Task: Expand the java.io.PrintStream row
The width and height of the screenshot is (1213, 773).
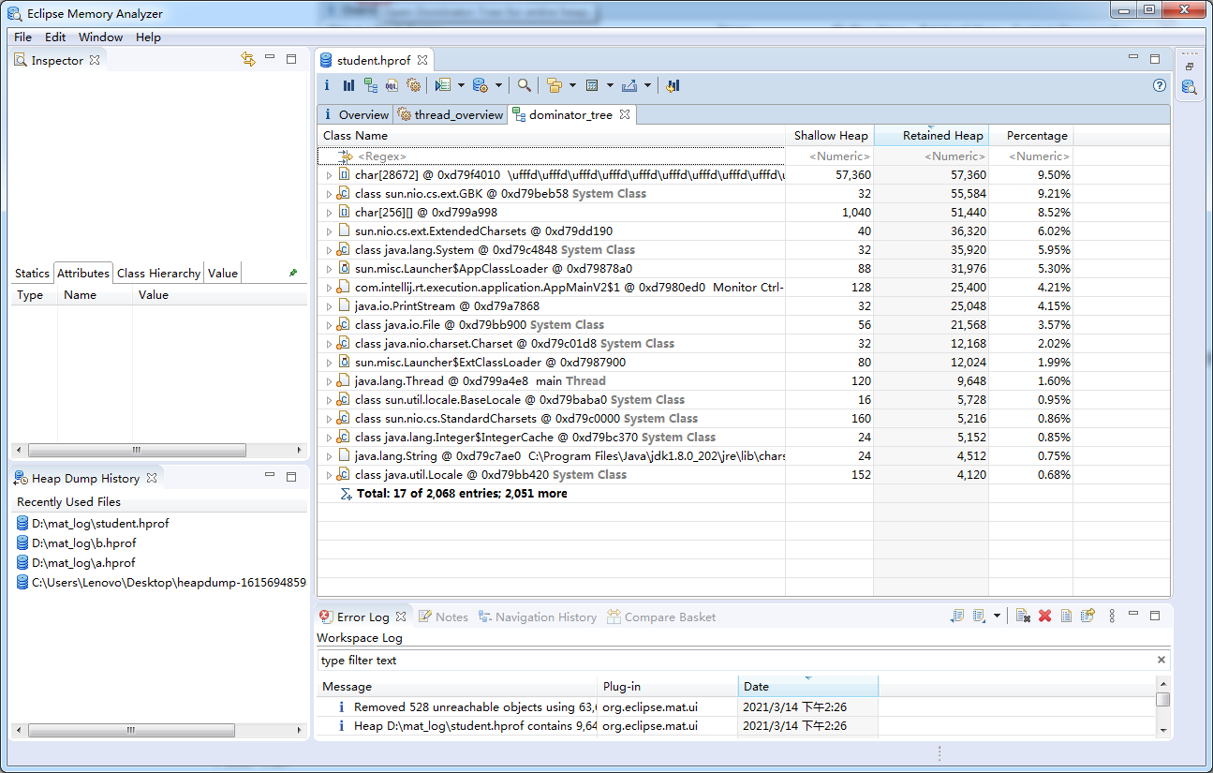Action: click(329, 306)
